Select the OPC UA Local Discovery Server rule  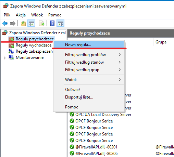point(103,115)
